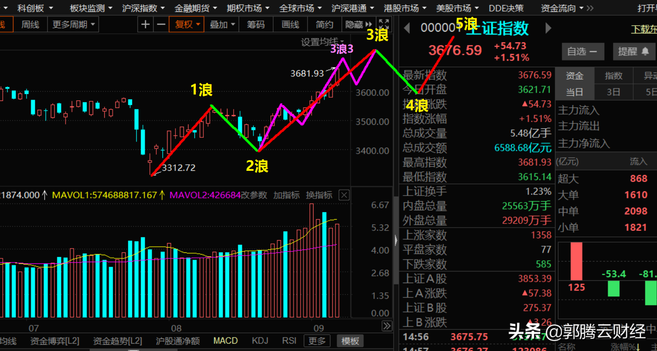Toggle the 简约 simple view mode
Image resolution: width=657 pixels, height=351 pixels.
(x=324, y=25)
